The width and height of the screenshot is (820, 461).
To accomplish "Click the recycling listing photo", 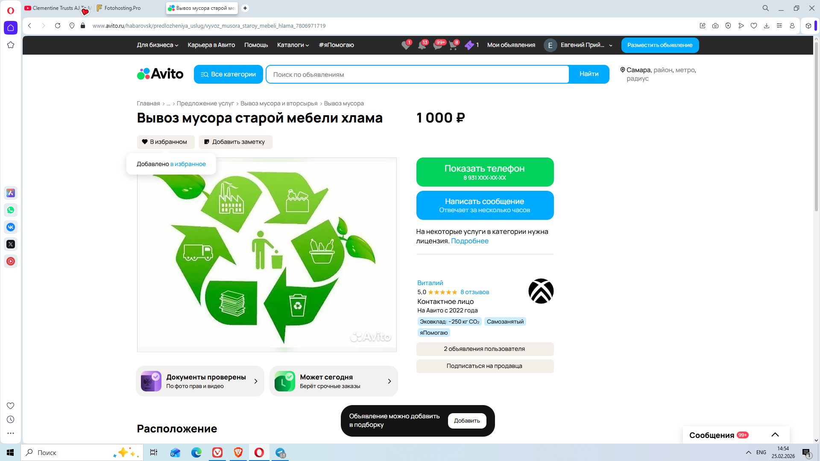I will coord(266,255).
